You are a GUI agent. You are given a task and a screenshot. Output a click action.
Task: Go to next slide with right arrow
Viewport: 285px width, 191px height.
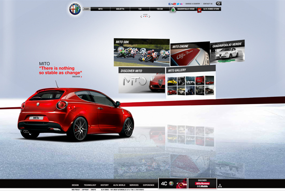(x=149, y=17)
